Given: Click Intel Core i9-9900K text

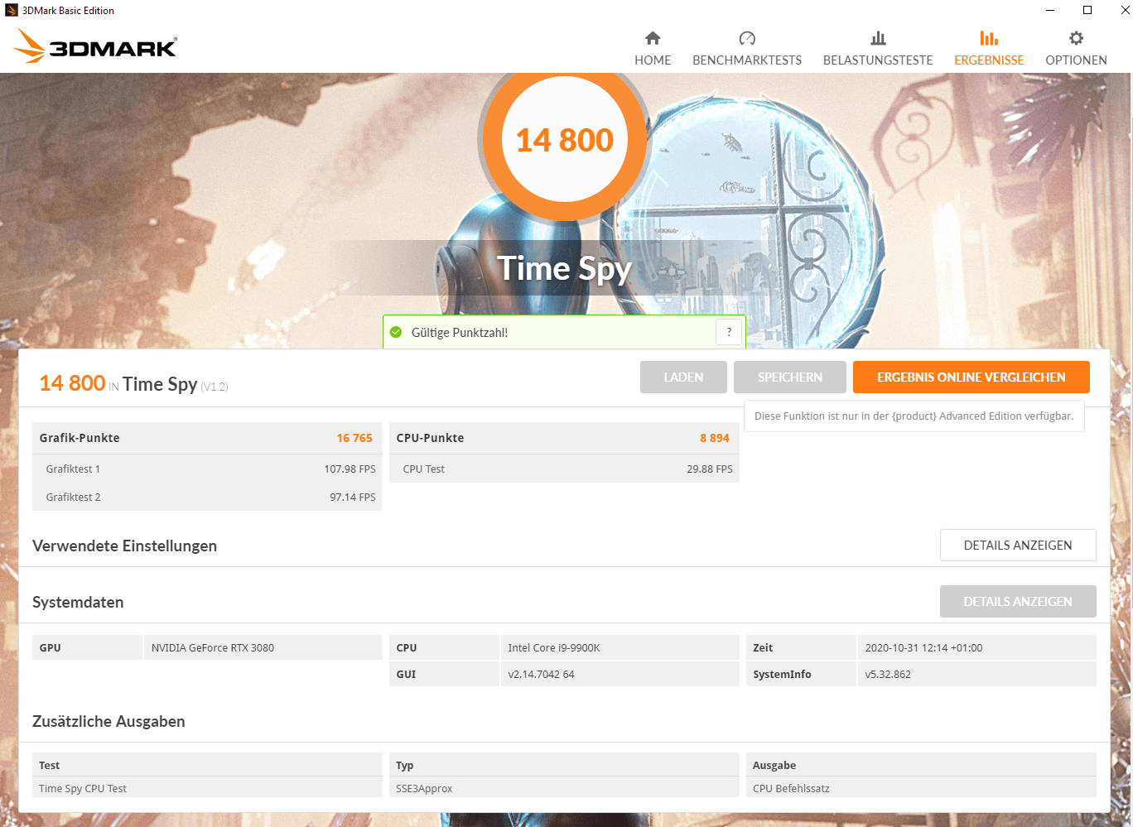Looking at the screenshot, I should [554, 647].
